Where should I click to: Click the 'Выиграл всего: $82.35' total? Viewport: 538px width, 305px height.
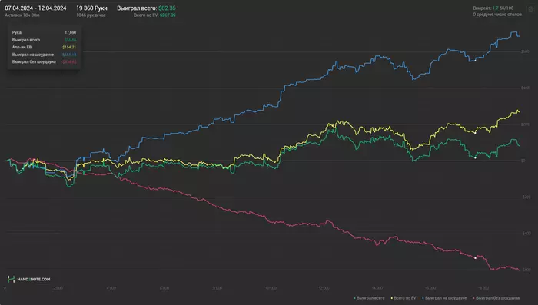pyautogui.click(x=146, y=8)
